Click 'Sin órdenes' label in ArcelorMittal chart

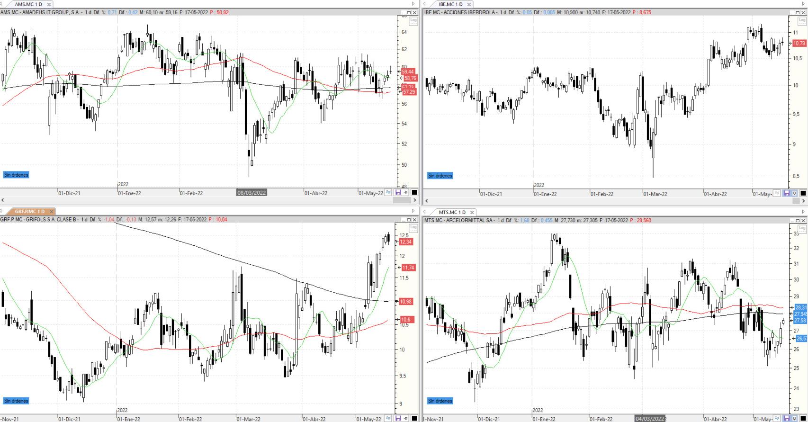(x=440, y=401)
